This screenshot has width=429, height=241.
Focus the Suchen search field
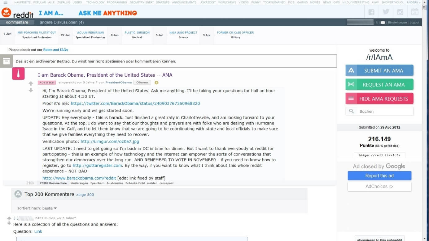(x=379, y=111)
